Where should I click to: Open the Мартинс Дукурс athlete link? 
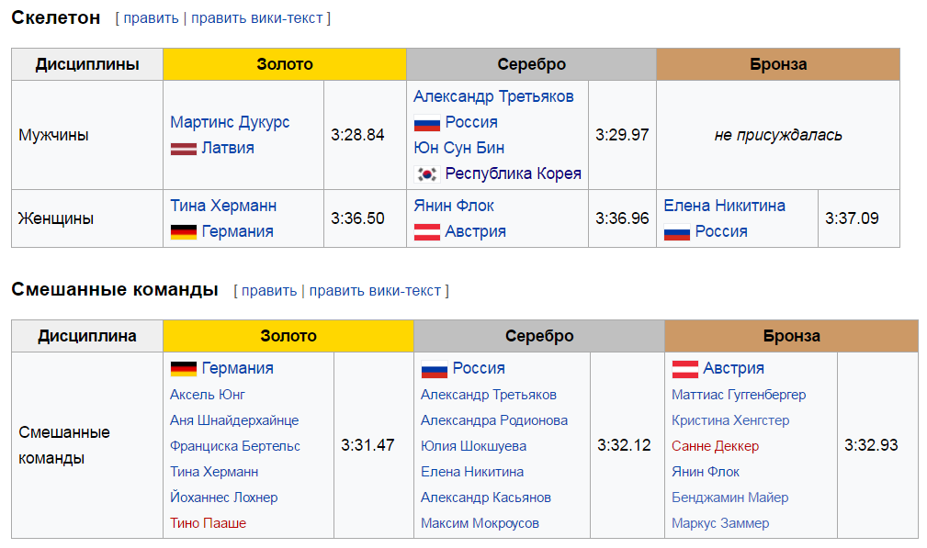[230, 123]
